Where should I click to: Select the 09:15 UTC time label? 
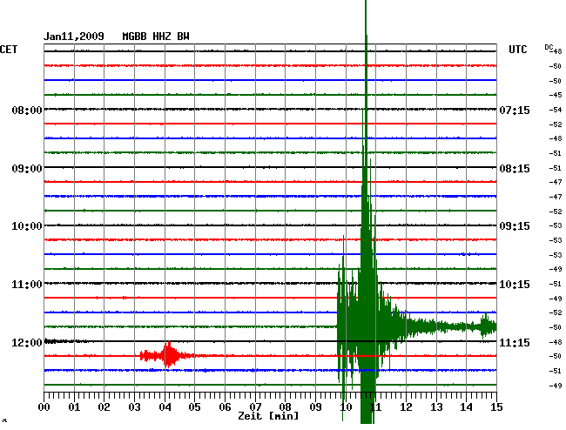tap(515, 226)
